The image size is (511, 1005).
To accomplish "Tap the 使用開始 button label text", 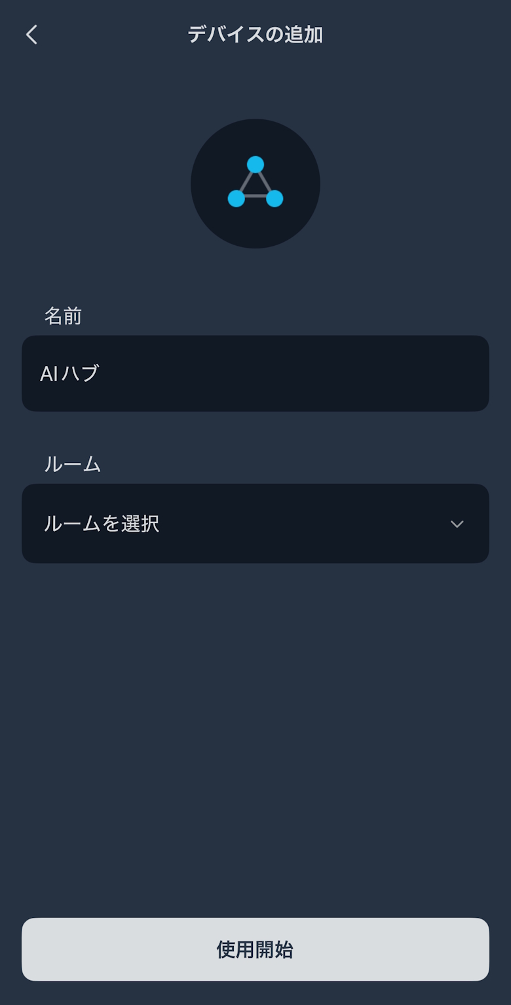I will (255, 949).
